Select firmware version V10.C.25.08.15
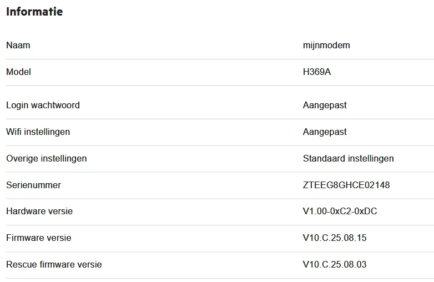This screenshot has height=282, width=434. pos(335,238)
